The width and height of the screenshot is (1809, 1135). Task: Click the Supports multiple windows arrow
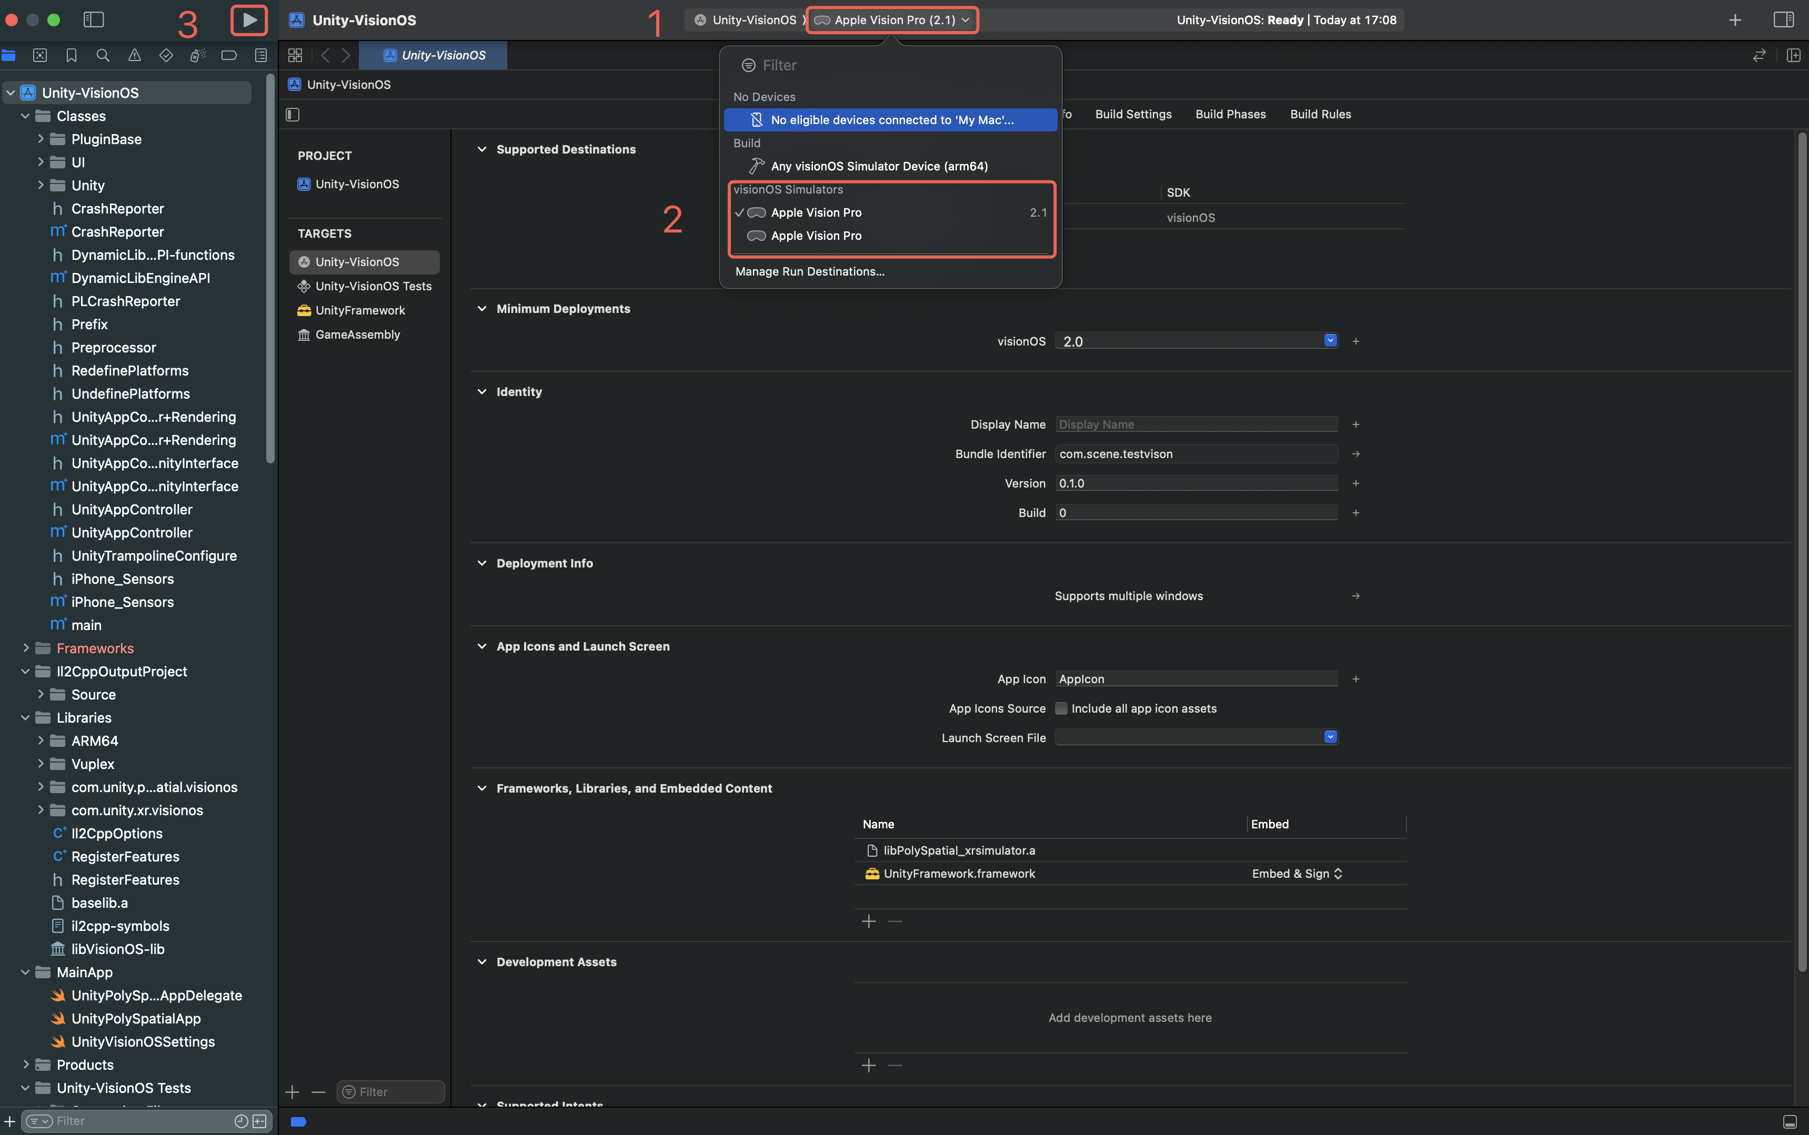pyautogui.click(x=1355, y=595)
